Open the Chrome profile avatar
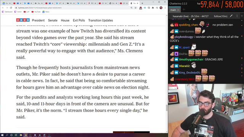 pos(161,8)
